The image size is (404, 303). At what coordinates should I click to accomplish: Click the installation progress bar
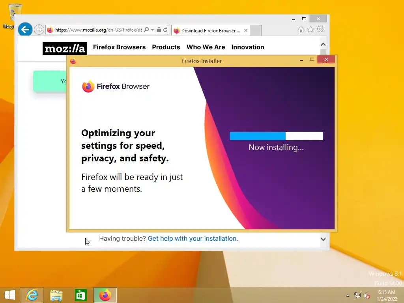pyautogui.click(x=276, y=136)
